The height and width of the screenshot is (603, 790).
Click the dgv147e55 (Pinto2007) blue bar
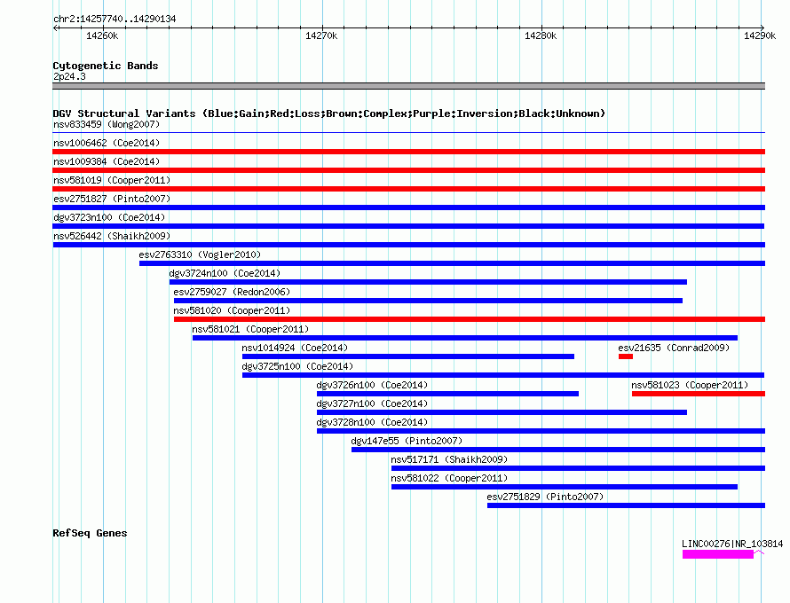coord(558,450)
